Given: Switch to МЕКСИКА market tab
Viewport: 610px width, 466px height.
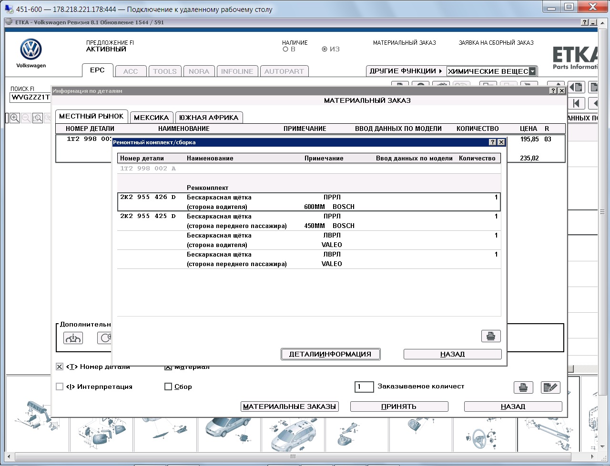Looking at the screenshot, I should click(x=152, y=118).
